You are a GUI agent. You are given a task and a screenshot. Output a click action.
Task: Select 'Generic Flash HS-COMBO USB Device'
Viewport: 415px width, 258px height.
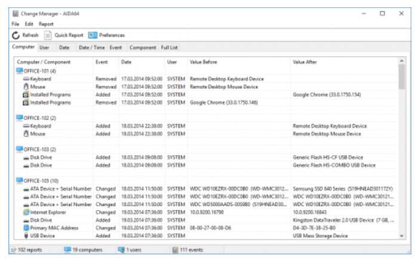[334, 165]
